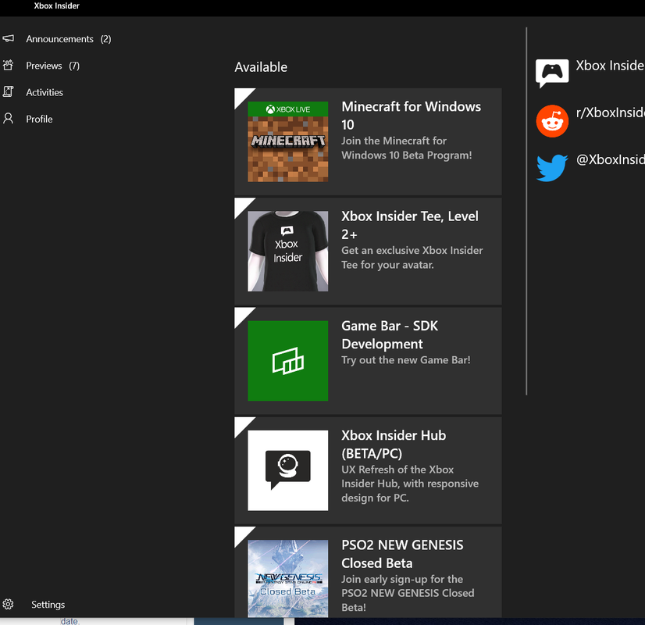Click 'UX Refresh of the Xbox Insider Hub' description
This screenshot has height=625, width=645.
click(x=410, y=484)
